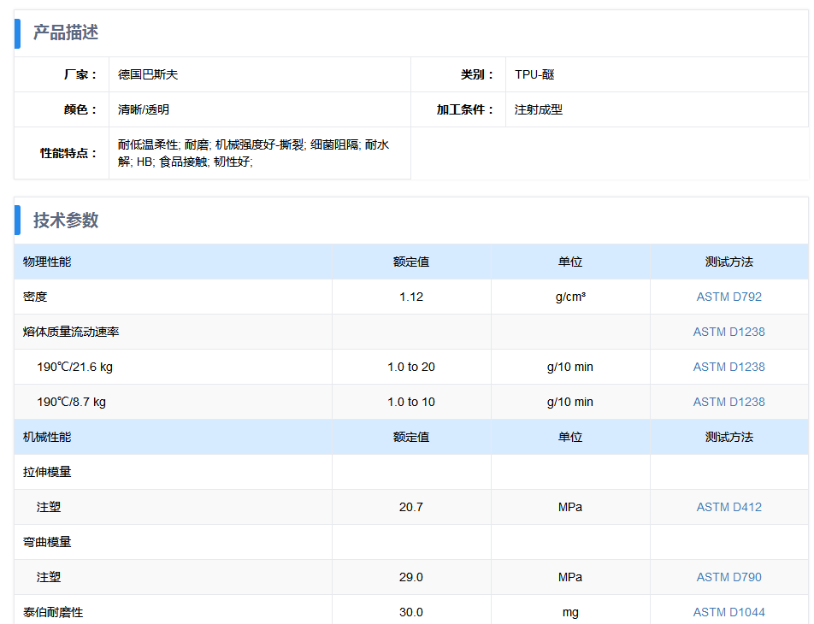Click the 29.0 flexural modulus value
Image resolution: width=814 pixels, height=624 pixels.
pos(411,577)
